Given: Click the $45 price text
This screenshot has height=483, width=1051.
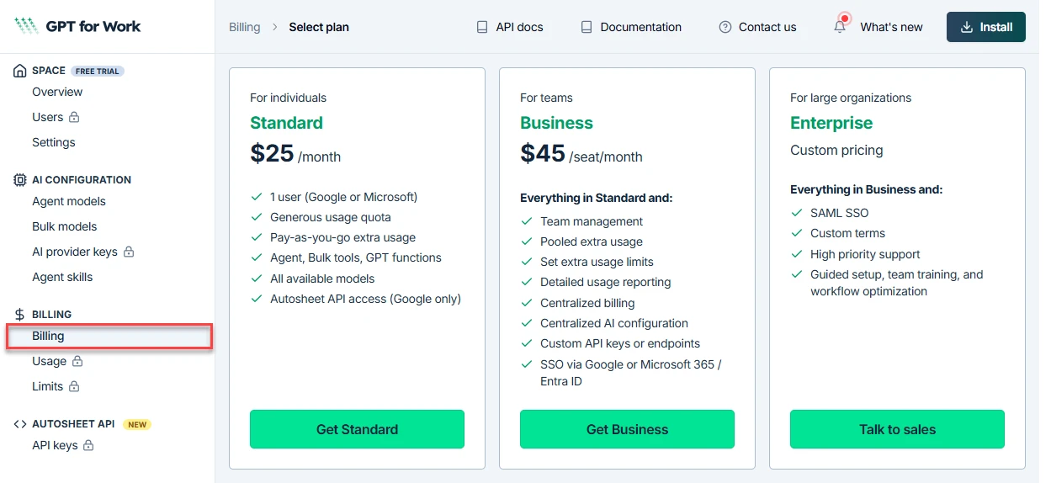Looking at the screenshot, I should [x=543, y=153].
